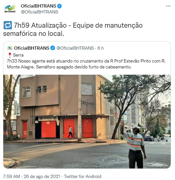Click the verified badge in the quoted tweet
Image resolution: width=175 pixels, height=180 pixels.
53,48
